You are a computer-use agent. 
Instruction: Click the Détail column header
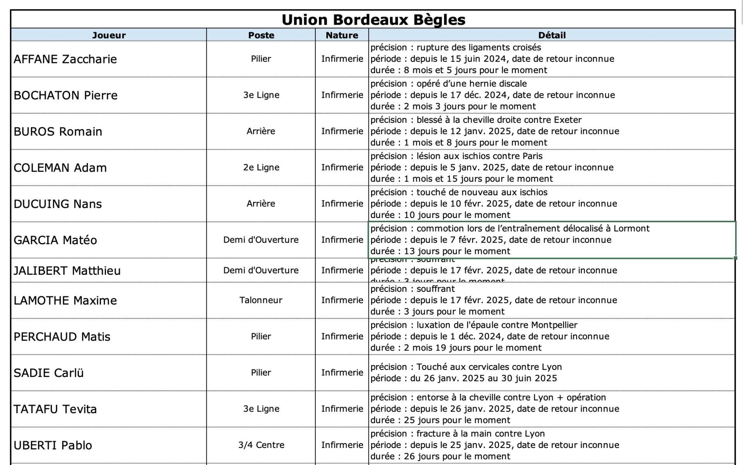click(552, 35)
